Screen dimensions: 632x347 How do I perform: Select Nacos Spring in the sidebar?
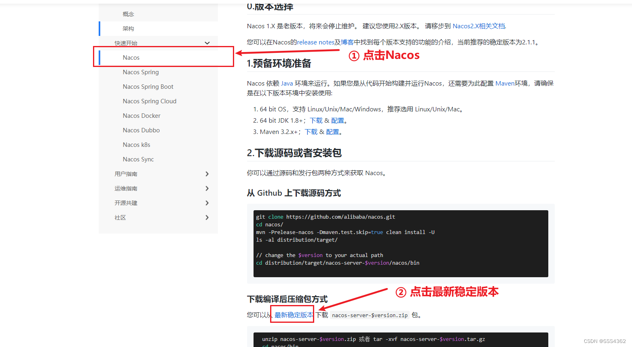pyautogui.click(x=141, y=72)
